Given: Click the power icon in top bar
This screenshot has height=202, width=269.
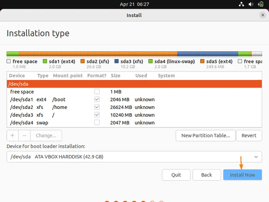Looking at the screenshot, I should pyautogui.click(x=261, y=4).
